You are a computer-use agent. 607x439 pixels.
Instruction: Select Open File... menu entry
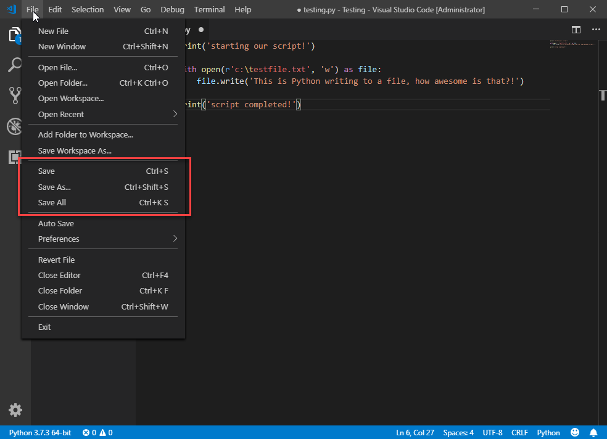tap(103, 67)
